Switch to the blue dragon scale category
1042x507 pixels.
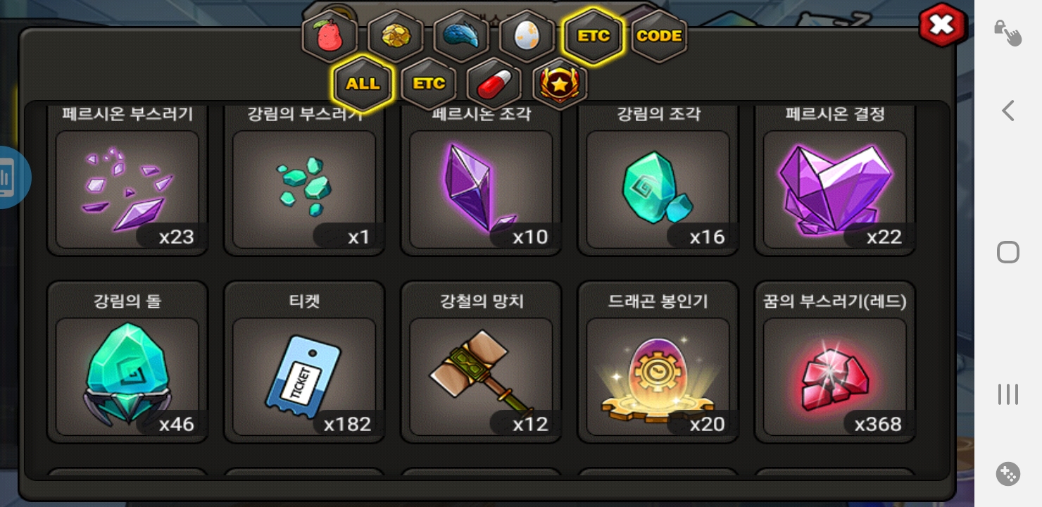pyautogui.click(x=461, y=36)
